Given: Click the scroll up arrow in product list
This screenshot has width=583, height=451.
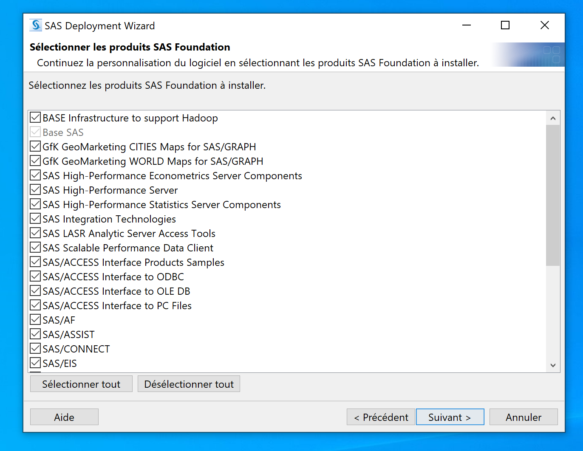Looking at the screenshot, I should click(553, 118).
